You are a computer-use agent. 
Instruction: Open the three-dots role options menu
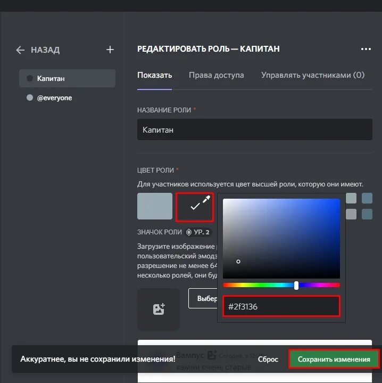point(366,49)
